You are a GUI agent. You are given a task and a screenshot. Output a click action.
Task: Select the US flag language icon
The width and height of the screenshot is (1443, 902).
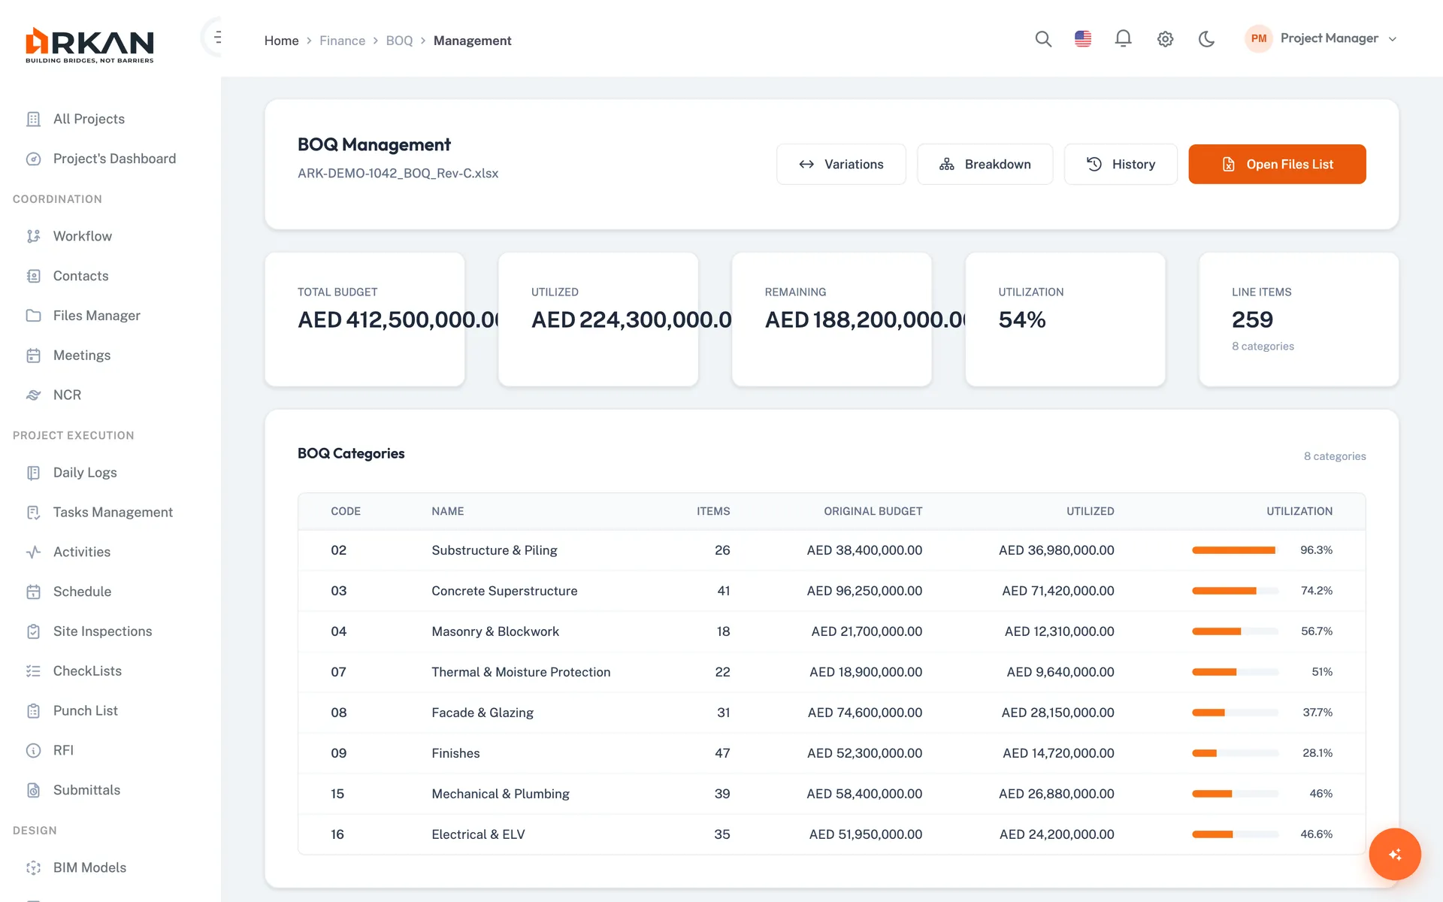(1083, 39)
